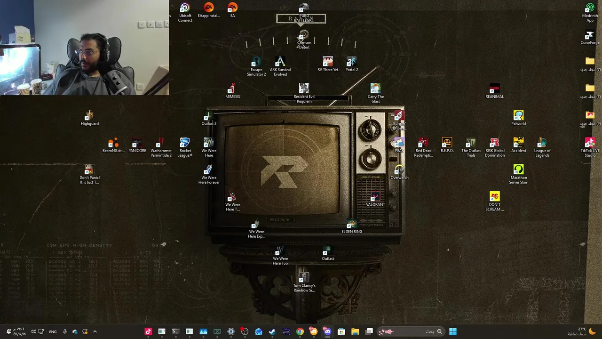Open Warhammer Vermintide 2 shortcut
The height and width of the screenshot is (339, 602).
click(x=161, y=147)
